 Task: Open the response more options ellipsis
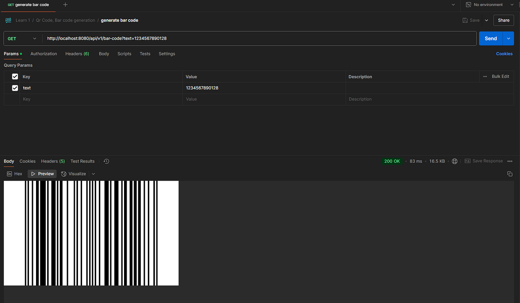pos(510,161)
